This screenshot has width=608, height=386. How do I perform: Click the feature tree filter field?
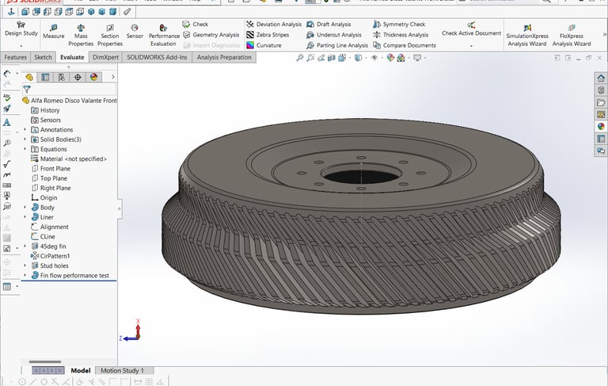tap(70, 90)
